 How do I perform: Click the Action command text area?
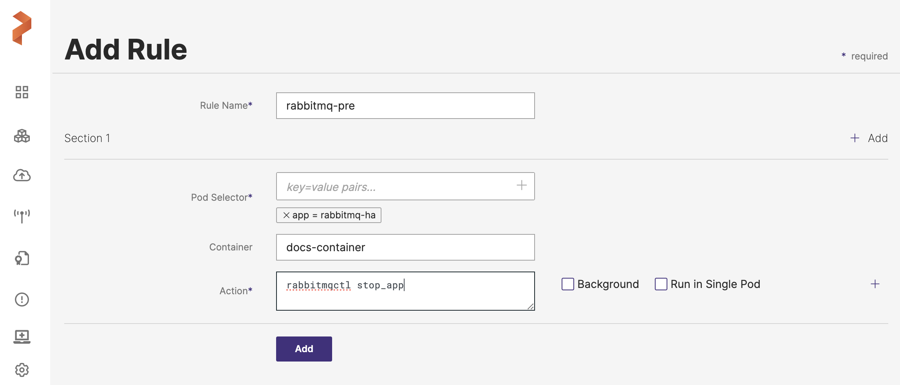tap(405, 291)
